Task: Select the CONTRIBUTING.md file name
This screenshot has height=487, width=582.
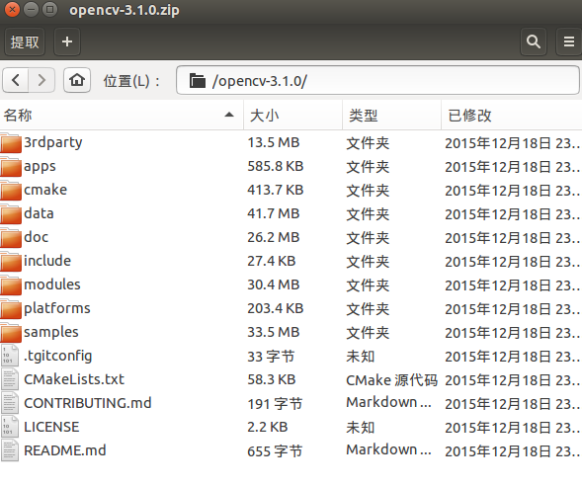Action: click(x=88, y=403)
